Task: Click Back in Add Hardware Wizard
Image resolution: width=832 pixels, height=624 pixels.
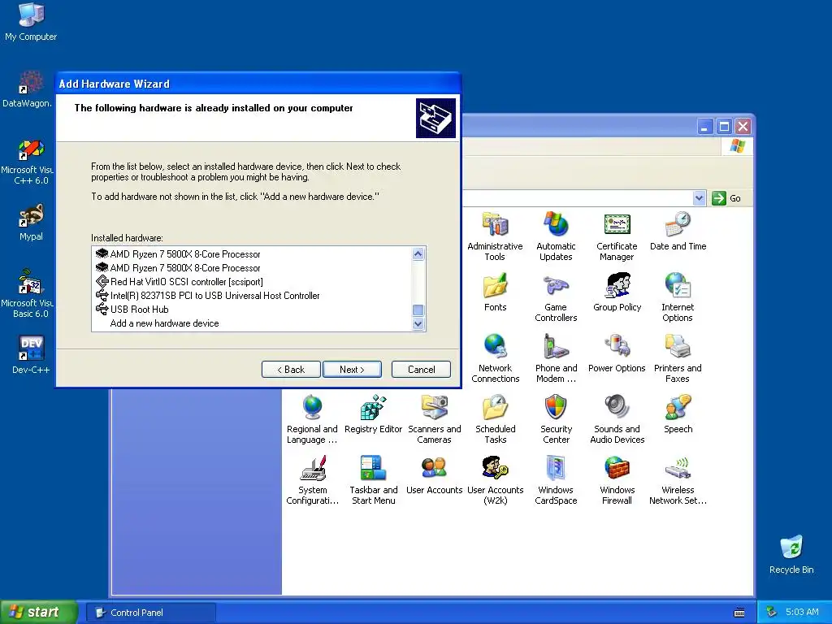Action: [291, 370]
